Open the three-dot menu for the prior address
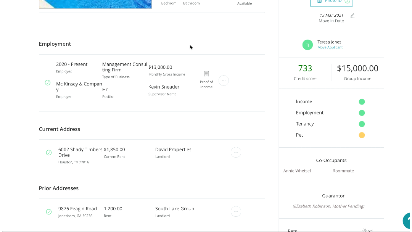Screen dimensions: 412x232 click(236, 211)
